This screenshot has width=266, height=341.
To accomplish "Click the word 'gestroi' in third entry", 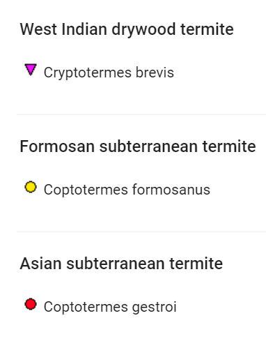I will [x=155, y=307].
